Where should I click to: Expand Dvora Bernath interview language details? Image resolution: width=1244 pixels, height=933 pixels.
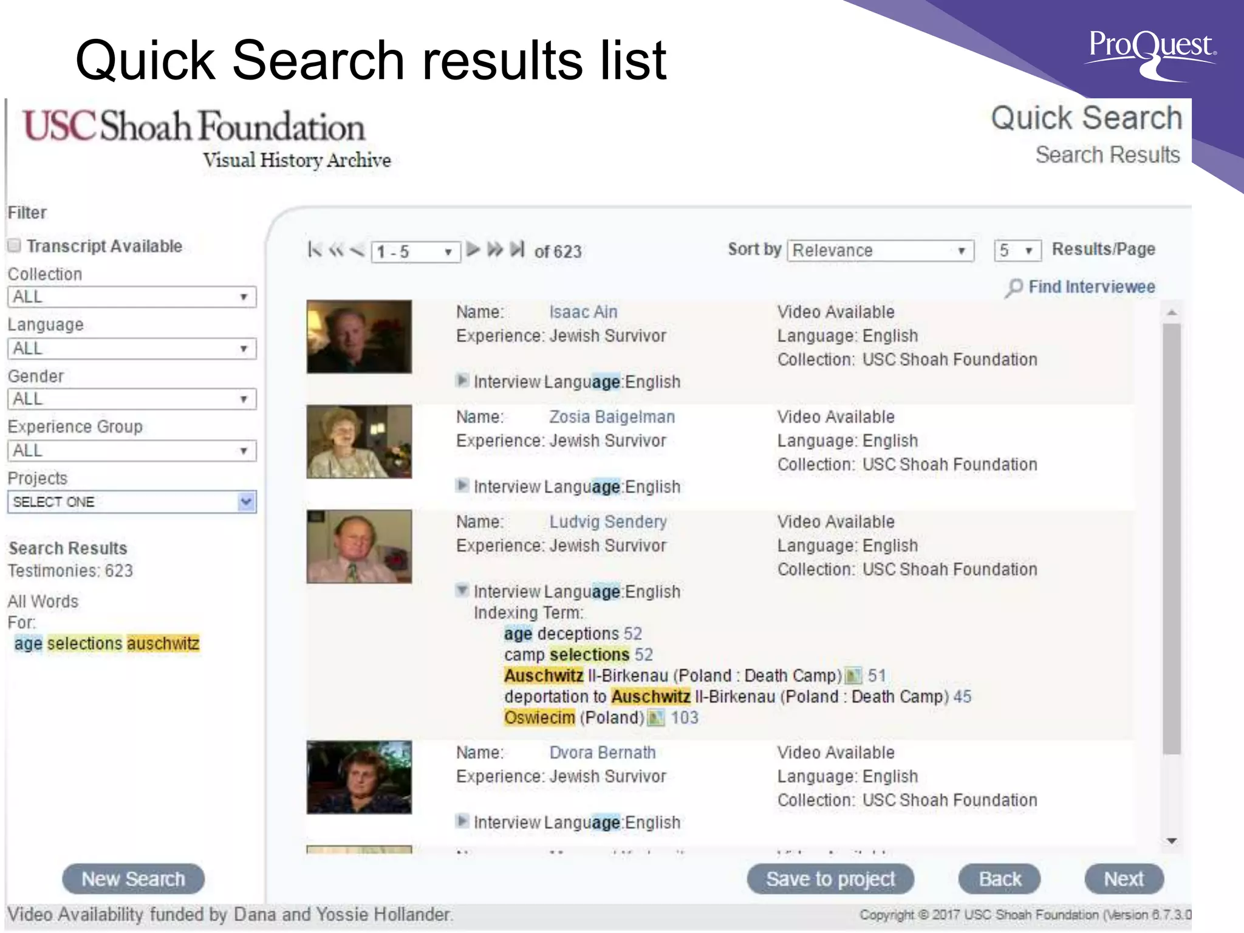point(462,821)
